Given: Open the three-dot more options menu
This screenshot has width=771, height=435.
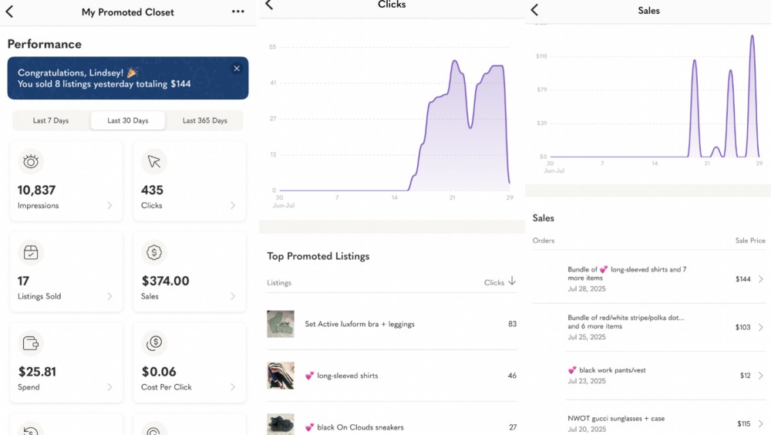Looking at the screenshot, I should pos(238,12).
